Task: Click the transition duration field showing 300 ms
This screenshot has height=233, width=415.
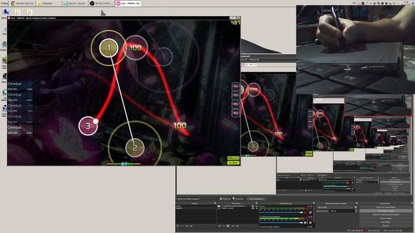Action: pyautogui.click(x=342, y=211)
